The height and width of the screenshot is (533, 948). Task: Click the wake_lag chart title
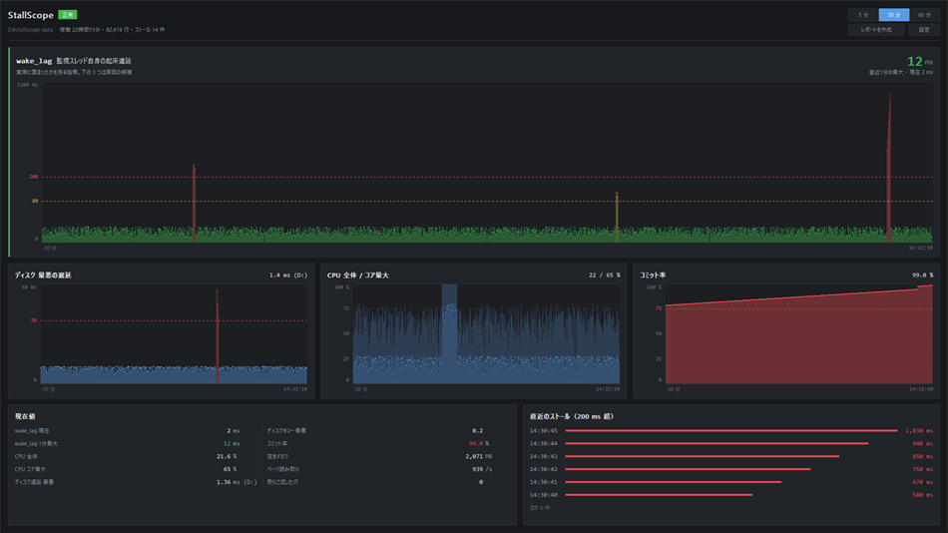click(74, 61)
